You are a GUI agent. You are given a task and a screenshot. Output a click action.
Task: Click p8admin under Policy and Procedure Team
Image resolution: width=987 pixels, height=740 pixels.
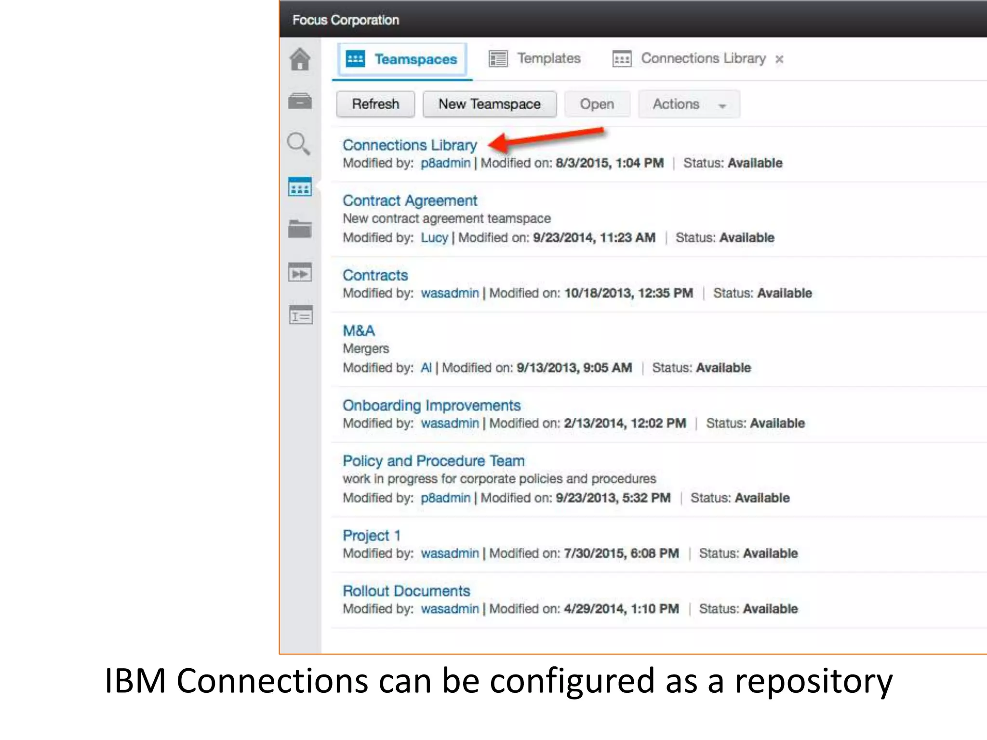pos(445,498)
